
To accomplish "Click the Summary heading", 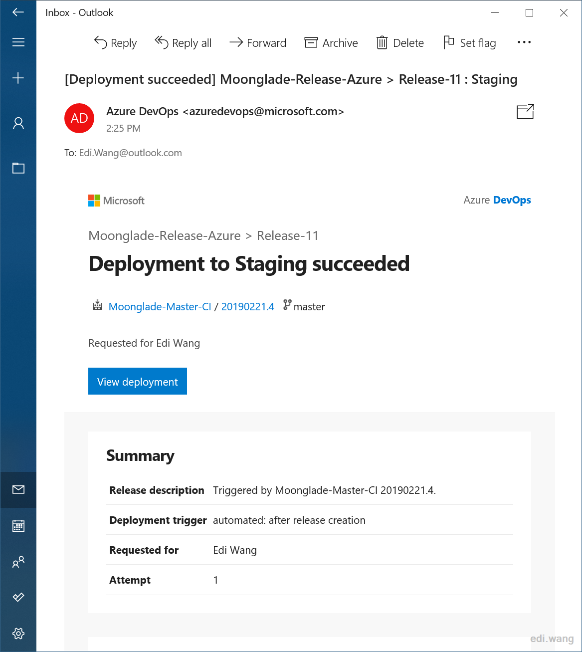I will [x=140, y=456].
